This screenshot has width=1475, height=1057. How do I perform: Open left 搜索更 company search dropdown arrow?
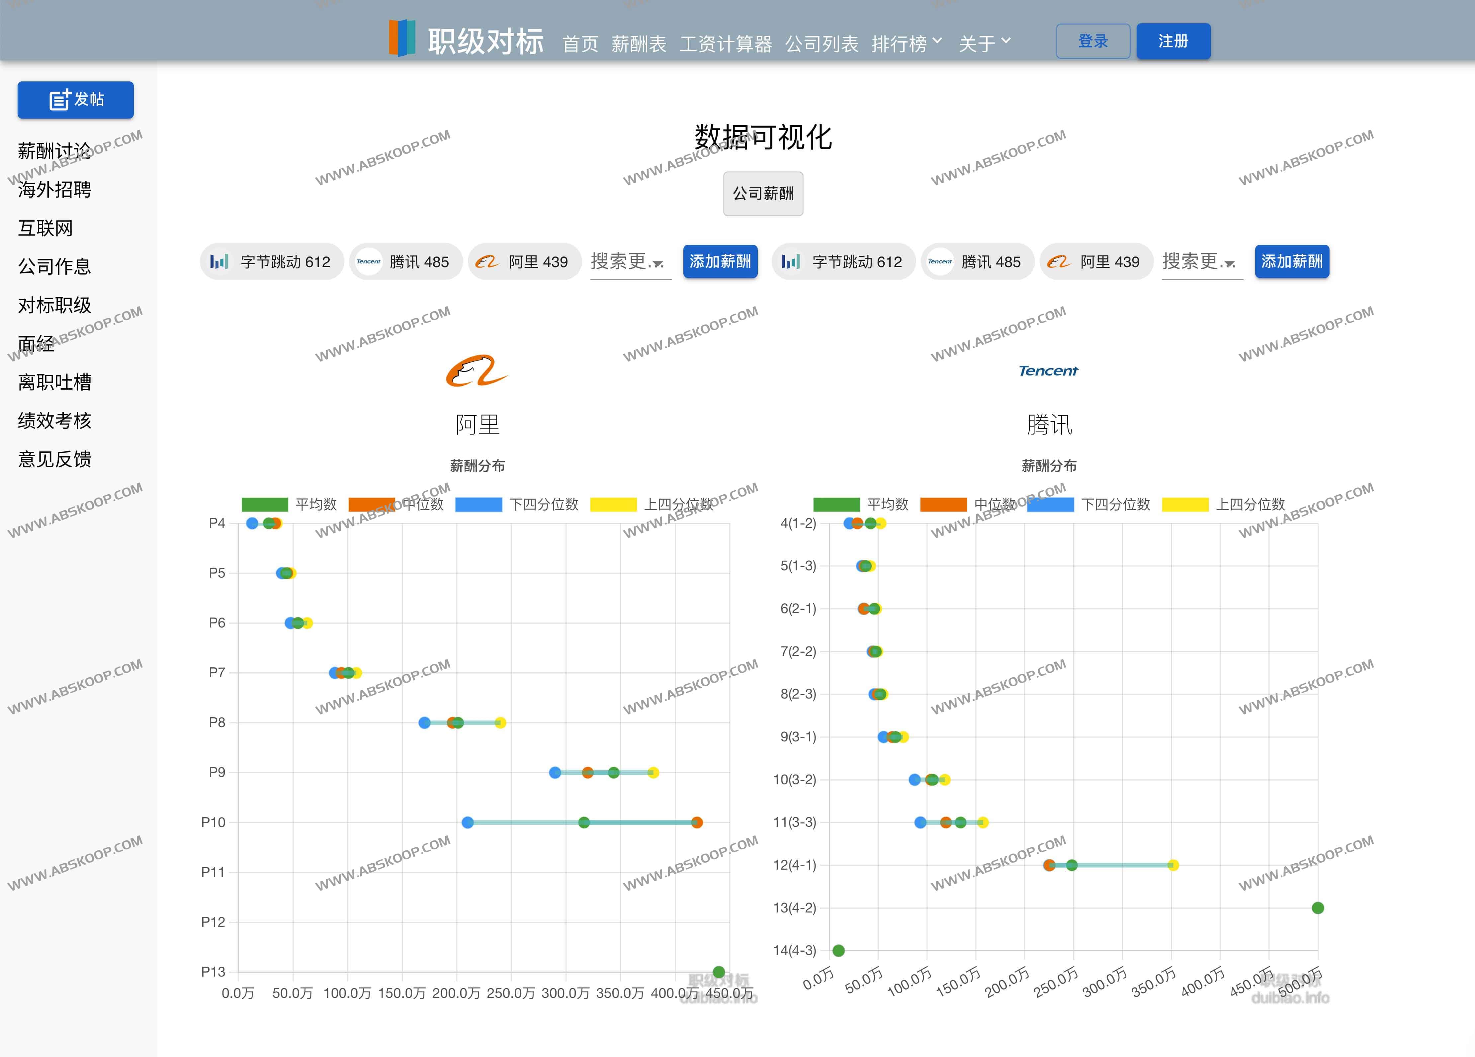click(x=658, y=263)
